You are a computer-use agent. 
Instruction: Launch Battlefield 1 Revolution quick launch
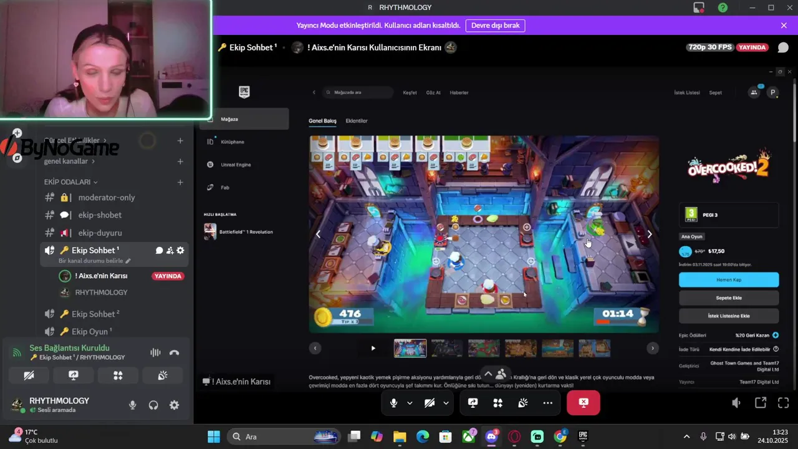coord(245,232)
